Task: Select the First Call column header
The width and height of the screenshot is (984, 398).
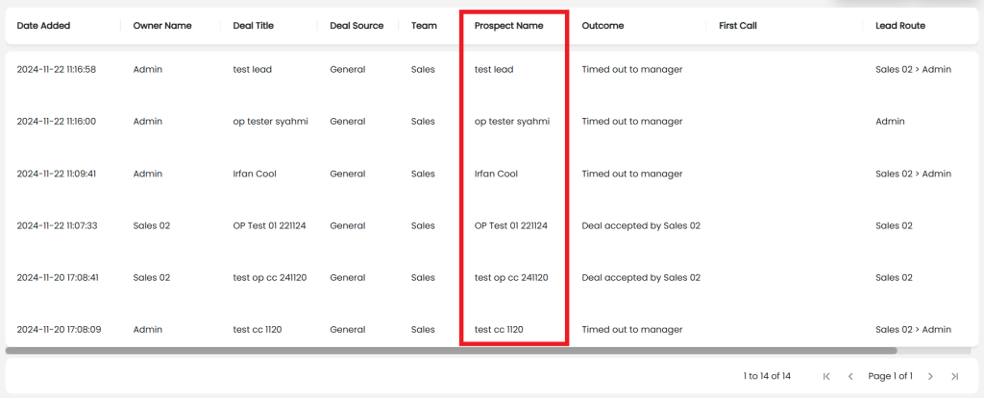Action: point(738,26)
